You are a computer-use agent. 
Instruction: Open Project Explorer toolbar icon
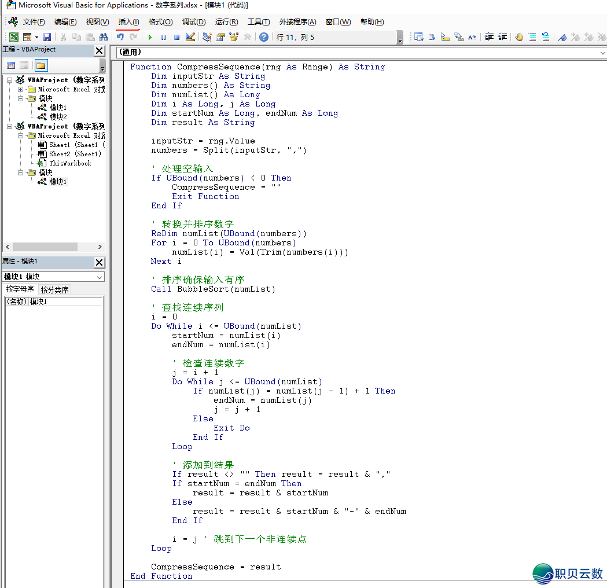tap(207, 37)
